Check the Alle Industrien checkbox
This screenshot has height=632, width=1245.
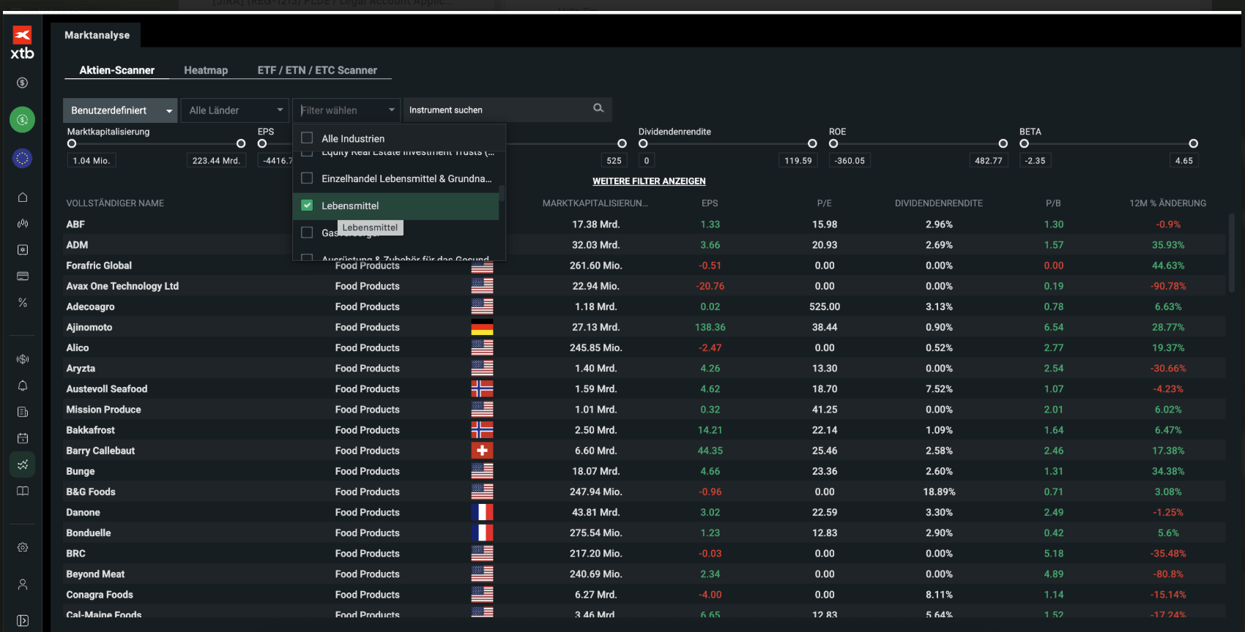[307, 138]
